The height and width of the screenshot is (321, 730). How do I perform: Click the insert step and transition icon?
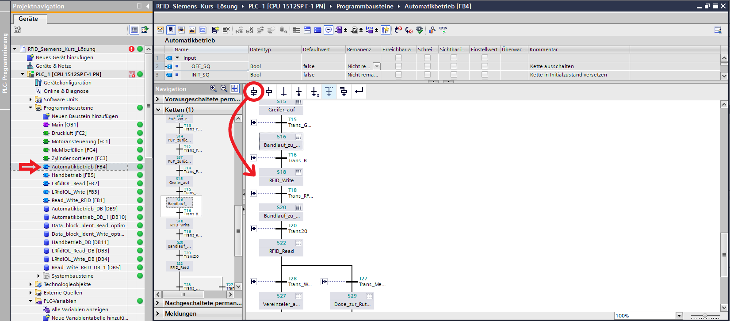254,92
